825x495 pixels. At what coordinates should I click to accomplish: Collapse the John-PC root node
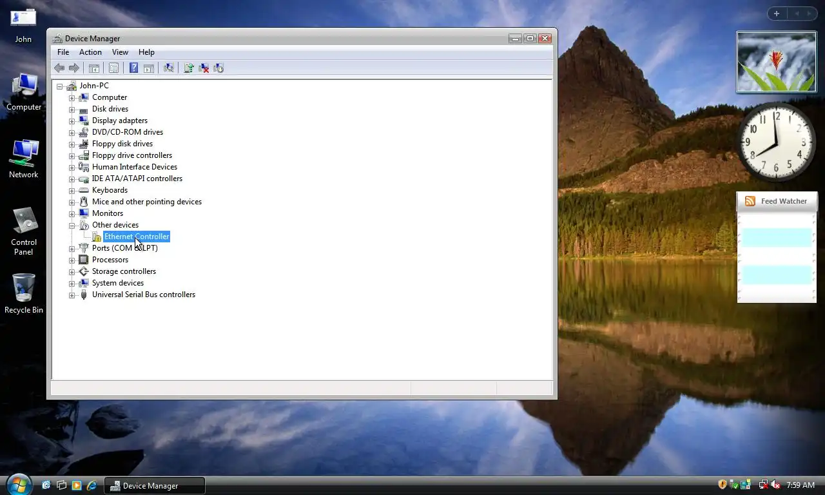[60, 86]
